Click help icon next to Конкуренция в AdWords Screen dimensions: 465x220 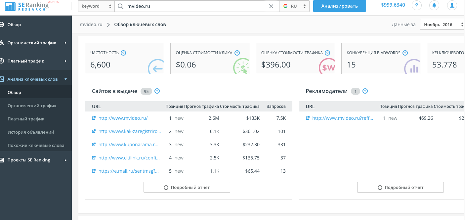(x=405, y=53)
